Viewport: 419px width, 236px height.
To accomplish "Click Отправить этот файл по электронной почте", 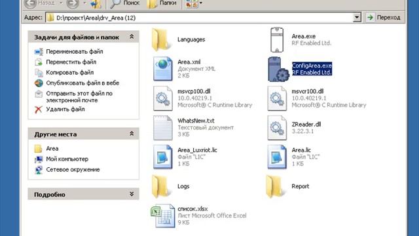I will pos(79,97).
